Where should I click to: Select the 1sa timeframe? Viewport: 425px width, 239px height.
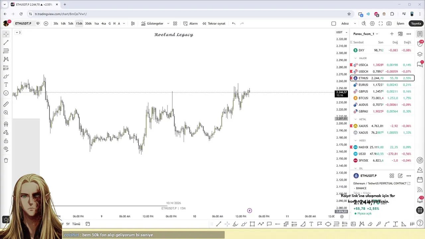click(97, 24)
